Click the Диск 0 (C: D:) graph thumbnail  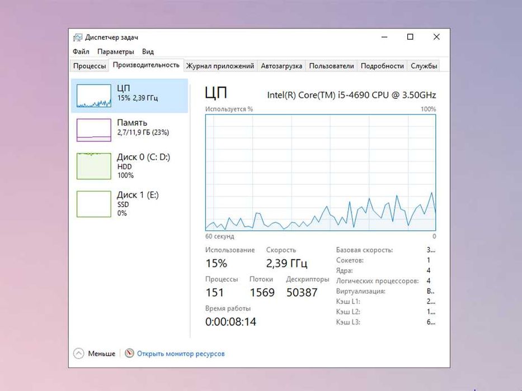pos(94,166)
